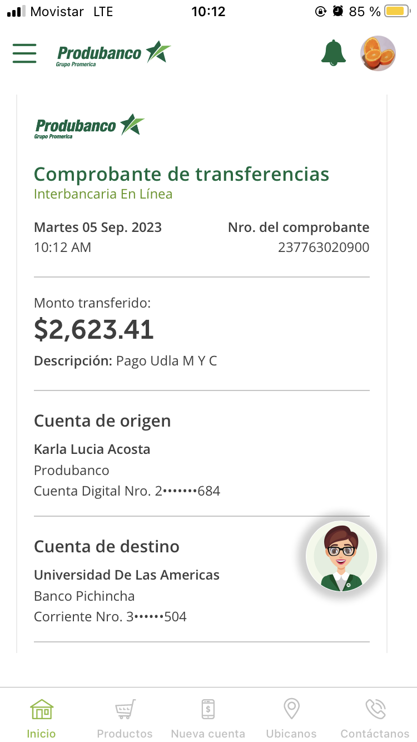Tap the Nueva cuenta phone icon
The height and width of the screenshot is (742, 417).
coord(208,710)
